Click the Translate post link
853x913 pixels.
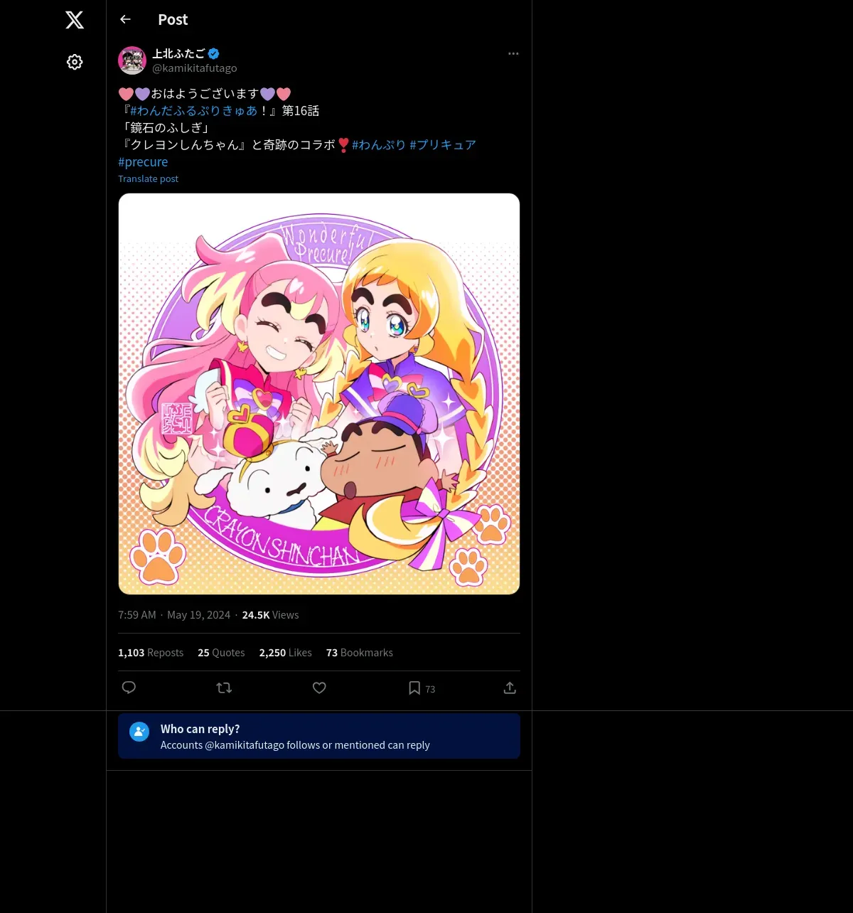(148, 179)
